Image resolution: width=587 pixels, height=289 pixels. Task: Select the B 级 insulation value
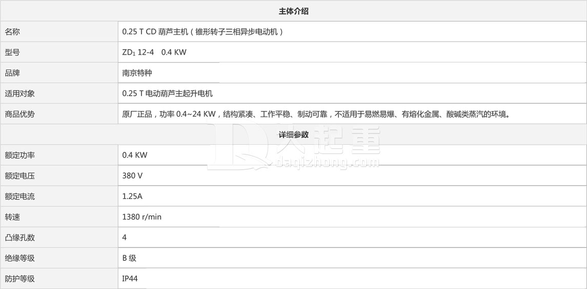click(x=129, y=258)
